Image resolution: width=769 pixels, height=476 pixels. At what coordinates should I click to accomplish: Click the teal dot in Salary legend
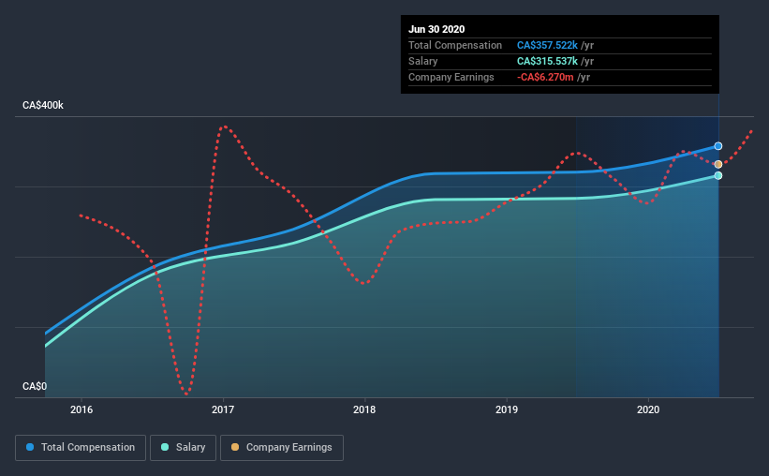tap(165, 447)
